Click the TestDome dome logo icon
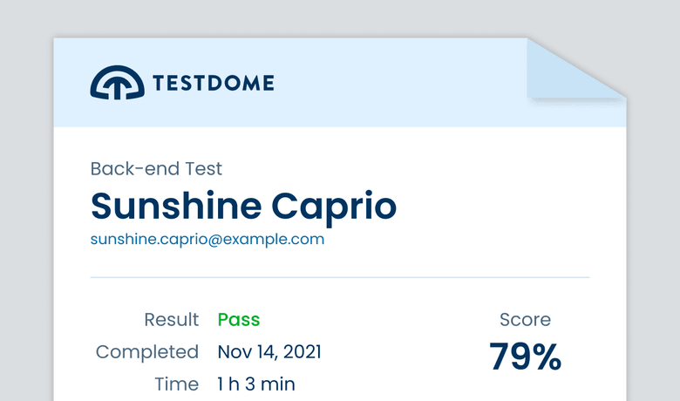680x401 pixels. click(x=117, y=83)
